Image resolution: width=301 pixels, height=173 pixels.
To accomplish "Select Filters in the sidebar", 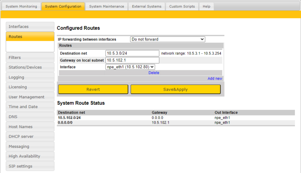I will click(30, 57).
